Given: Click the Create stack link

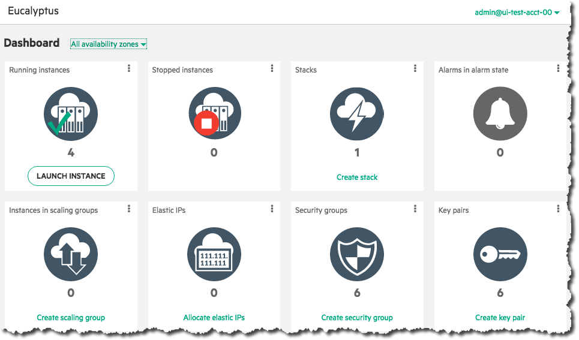Looking at the screenshot, I should [357, 177].
